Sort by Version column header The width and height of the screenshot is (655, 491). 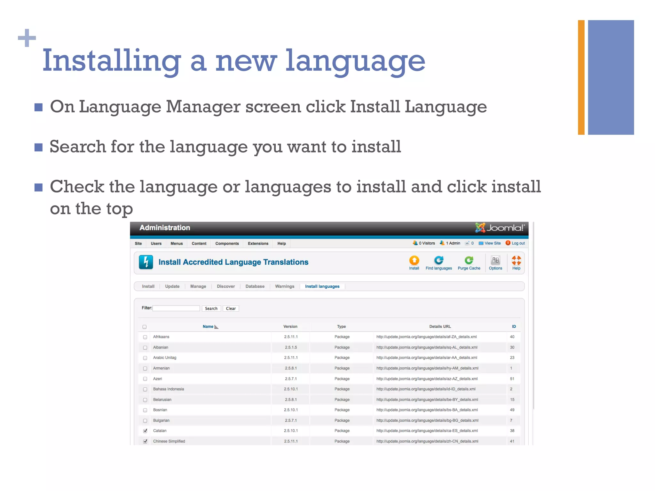click(290, 327)
